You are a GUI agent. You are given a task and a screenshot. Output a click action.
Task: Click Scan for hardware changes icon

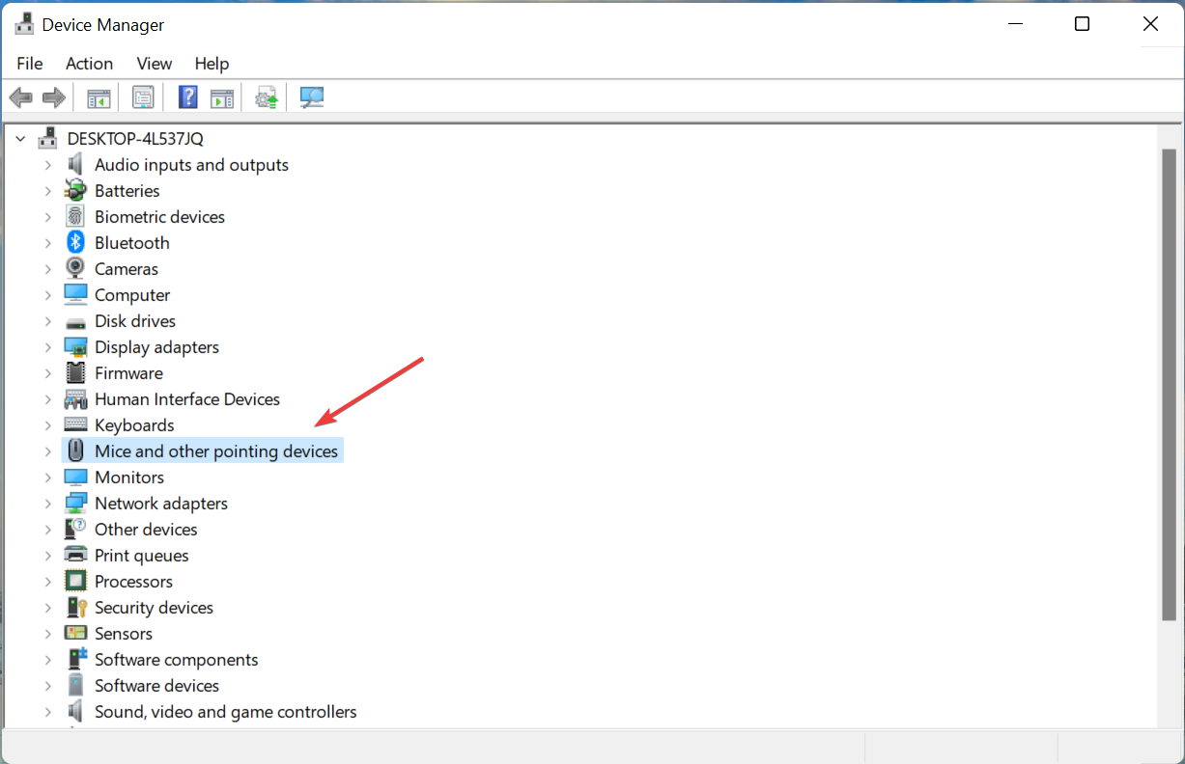click(311, 96)
